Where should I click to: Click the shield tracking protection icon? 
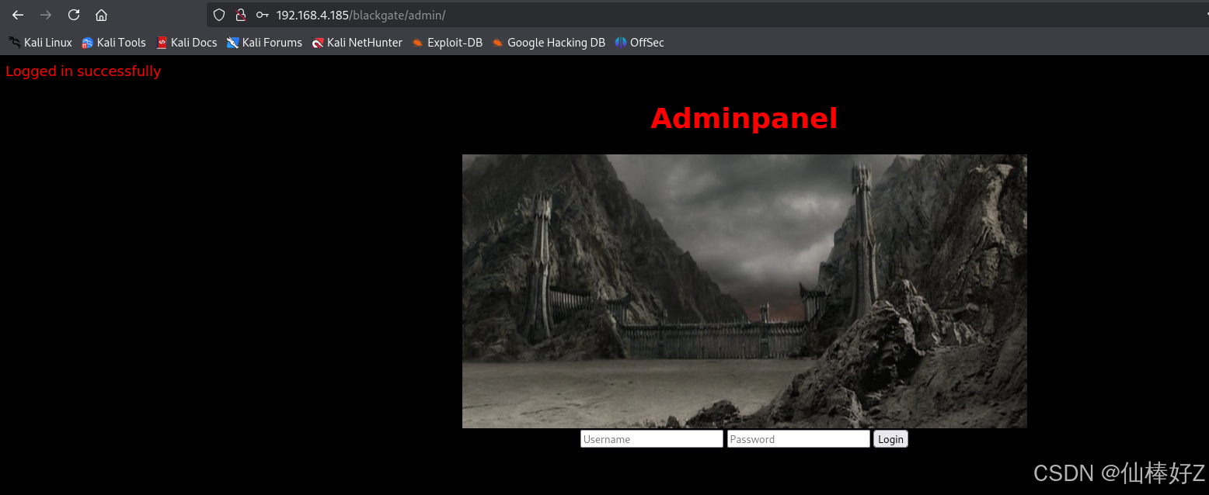(219, 15)
